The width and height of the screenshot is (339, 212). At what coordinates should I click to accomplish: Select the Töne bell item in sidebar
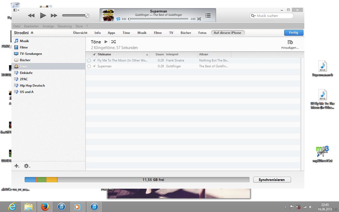(48, 67)
